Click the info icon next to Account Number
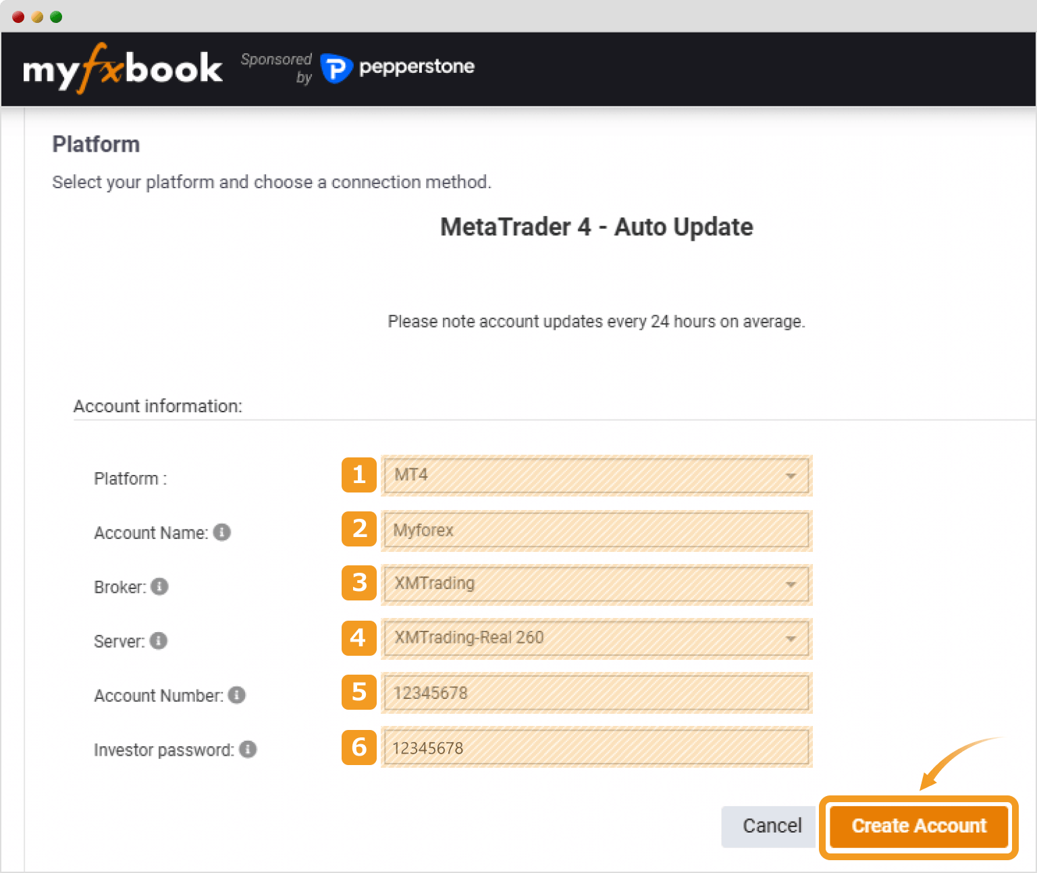The height and width of the screenshot is (873, 1037). coord(237,695)
